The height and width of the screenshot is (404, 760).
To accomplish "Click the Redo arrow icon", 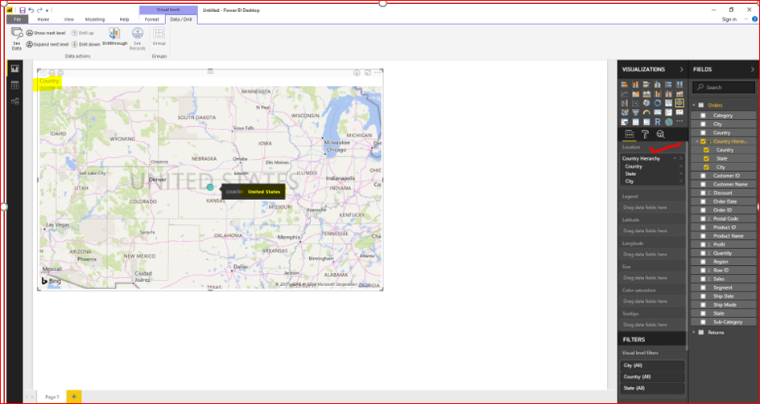I will pos(39,10).
